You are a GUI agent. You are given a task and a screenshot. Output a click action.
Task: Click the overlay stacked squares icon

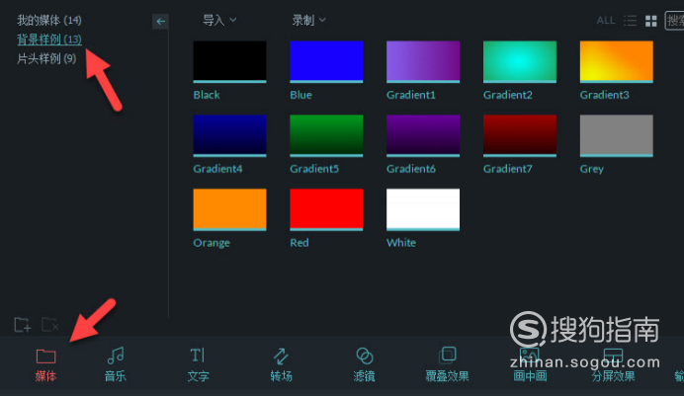click(448, 356)
